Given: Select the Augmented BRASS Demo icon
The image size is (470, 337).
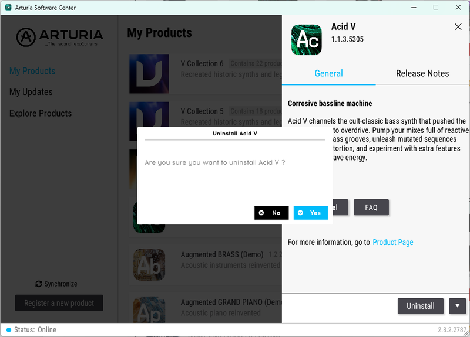Looking at the screenshot, I should (x=149, y=265).
